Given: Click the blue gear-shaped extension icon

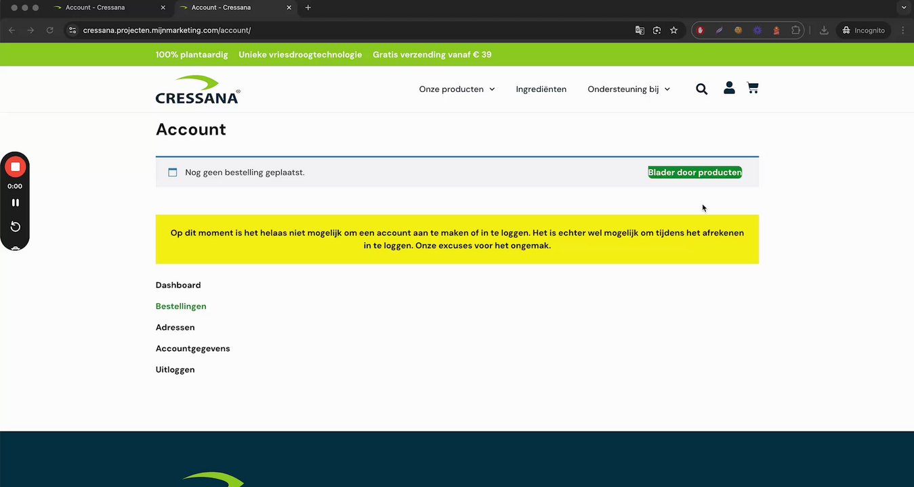Looking at the screenshot, I should (x=757, y=30).
